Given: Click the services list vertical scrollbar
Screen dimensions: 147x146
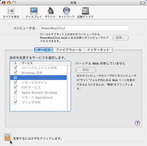Looking at the screenshot, I should (69, 88).
